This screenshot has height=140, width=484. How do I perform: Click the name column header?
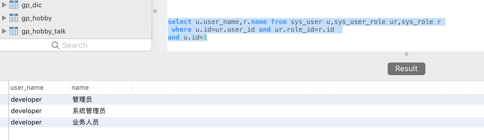tap(80, 88)
